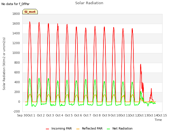Click the Oct 5 x-axis tick label
The width and height of the screenshot is (179, 134).
(69, 115)
